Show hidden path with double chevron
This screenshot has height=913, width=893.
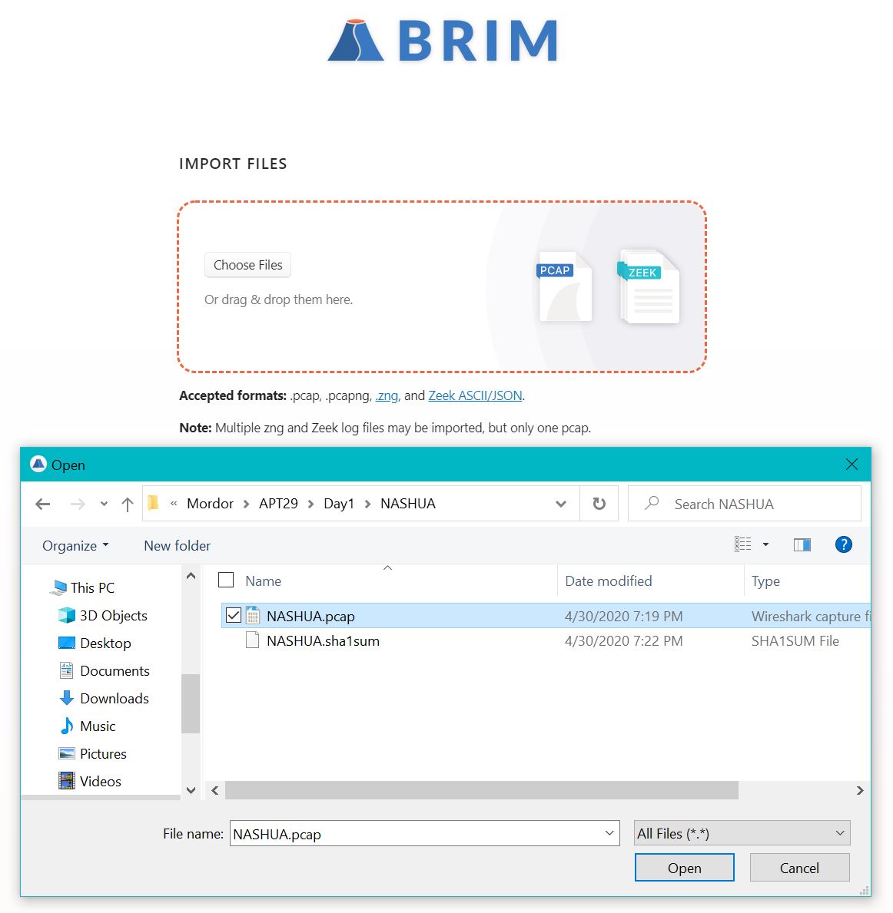174,503
